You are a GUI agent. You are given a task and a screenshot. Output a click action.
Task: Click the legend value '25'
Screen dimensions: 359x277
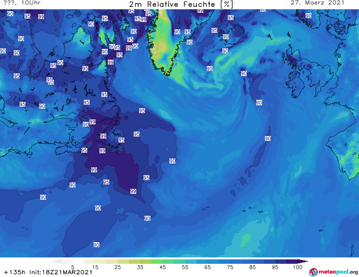pyautogui.click(x=118, y=267)
